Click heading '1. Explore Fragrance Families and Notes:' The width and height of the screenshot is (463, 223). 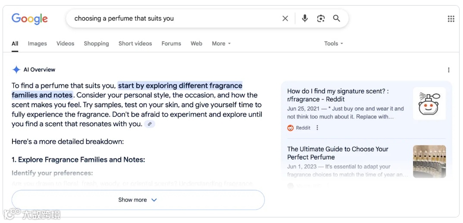[x=78, y=160]
